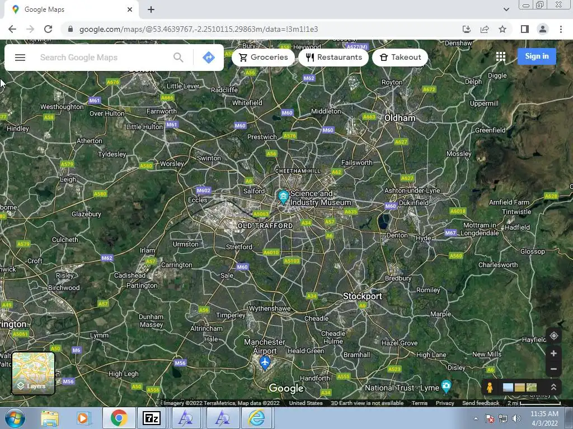Share this page from the address bar

[x=485, y=29]
